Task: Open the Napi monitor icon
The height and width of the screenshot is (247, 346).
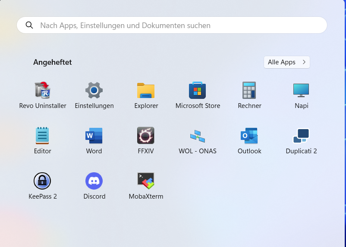Action: click(x=301, y=90)
